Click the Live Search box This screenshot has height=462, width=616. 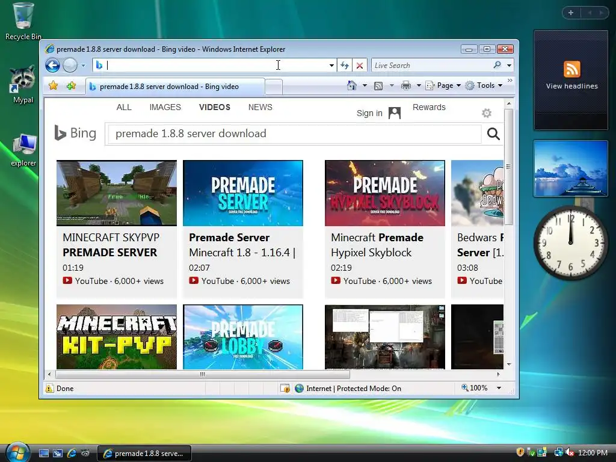(432, 65)
